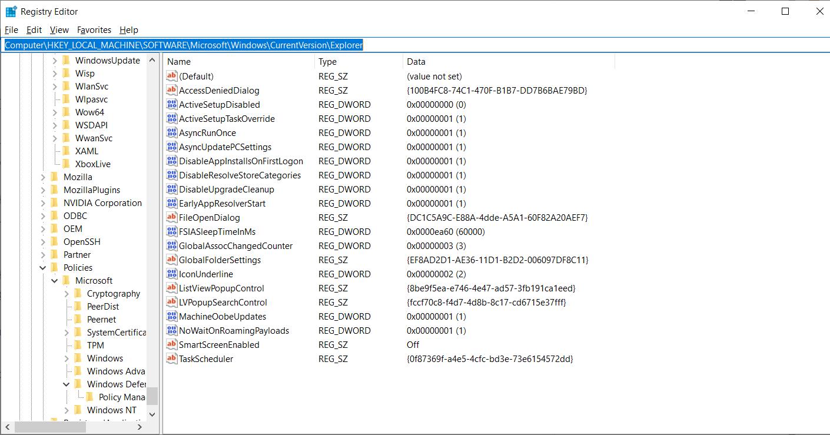Select the AsyncRunOnce DWORD value icon
Viewport: 830px width, 435px height.
point(171,132)
